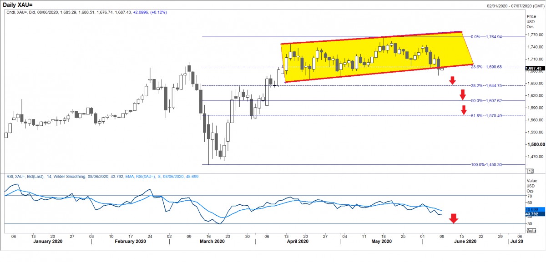Image resolution: width=546 pixels, height=262 pixels.
Task: Click the June 2020 time axis label
Action: [x=465, y=242]
